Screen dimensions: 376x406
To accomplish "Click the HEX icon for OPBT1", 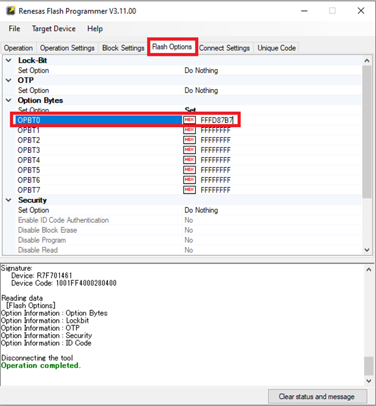I will (189, 130).
